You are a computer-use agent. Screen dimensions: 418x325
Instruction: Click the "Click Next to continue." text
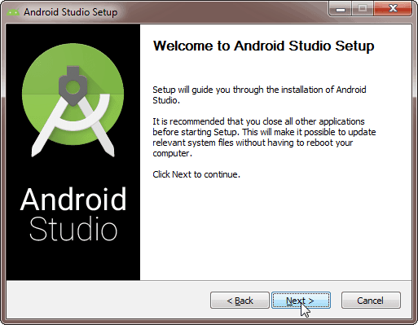tap(196, 174)
